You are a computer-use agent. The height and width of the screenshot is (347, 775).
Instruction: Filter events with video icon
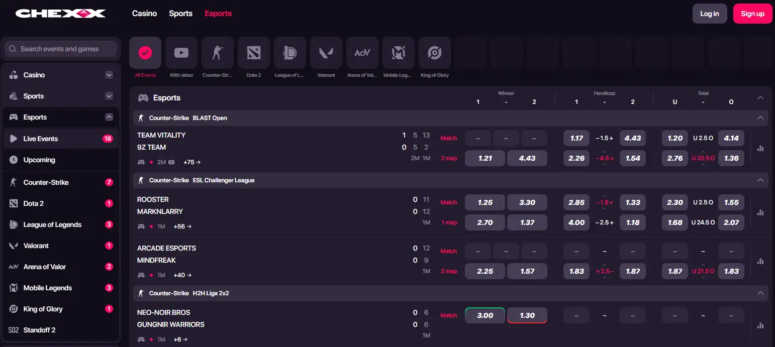[181, 53]
